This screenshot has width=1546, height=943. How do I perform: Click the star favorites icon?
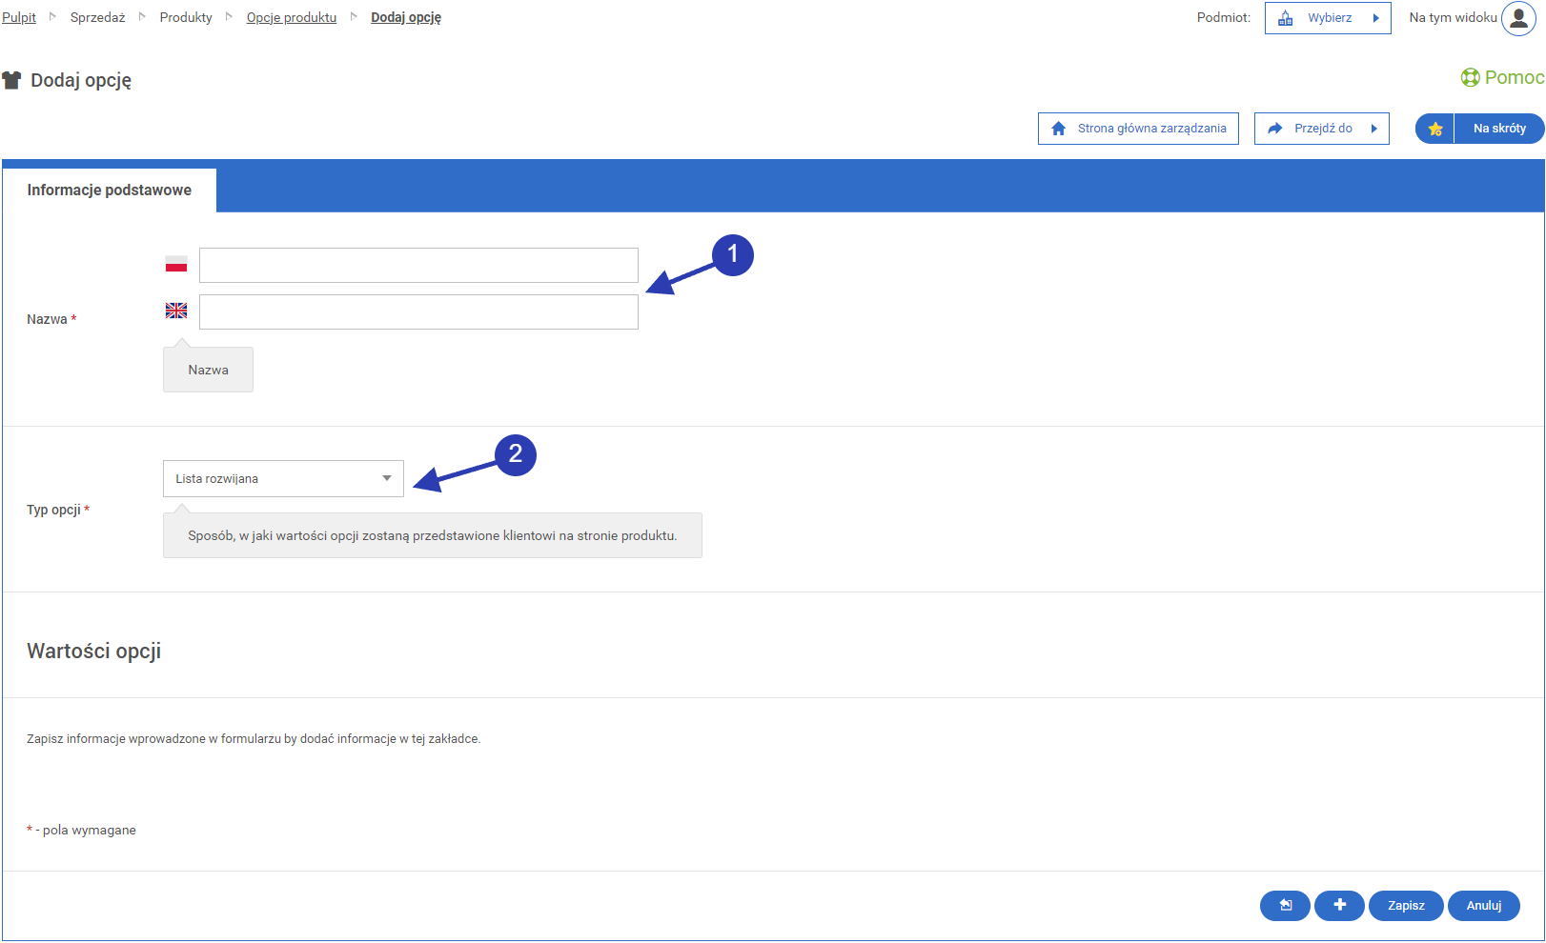(x=1435, y=129)
